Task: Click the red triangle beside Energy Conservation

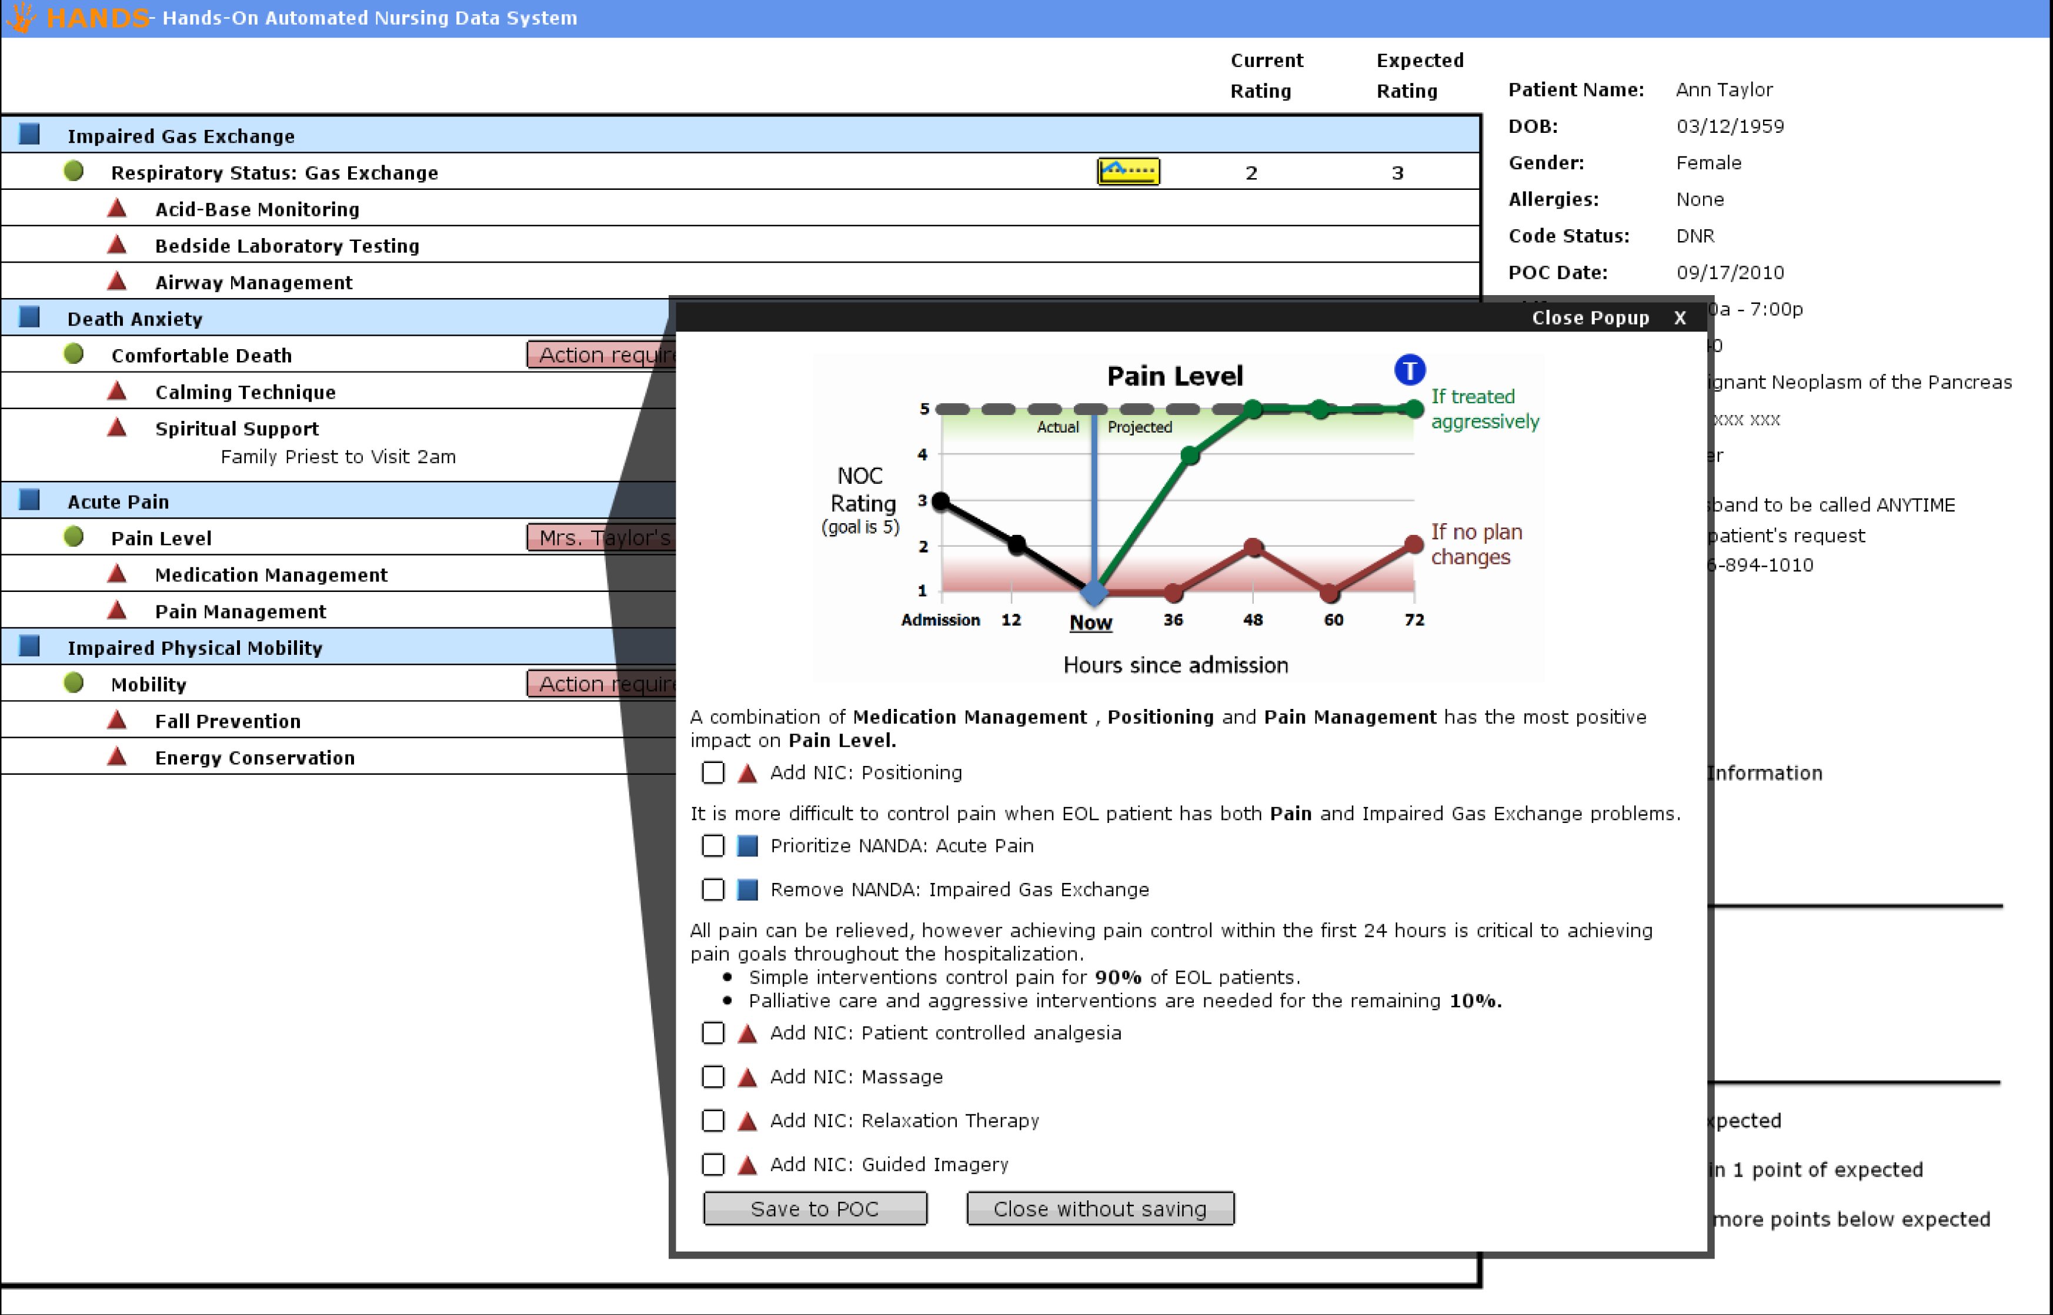Action: (118, 756)
